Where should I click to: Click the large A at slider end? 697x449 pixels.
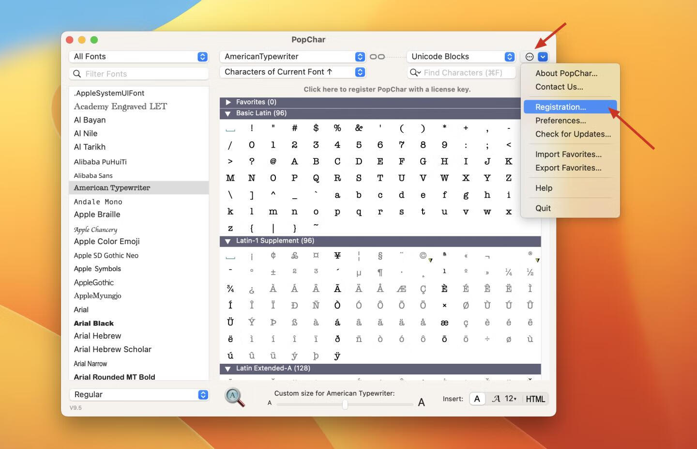click(x=421, y=403)
